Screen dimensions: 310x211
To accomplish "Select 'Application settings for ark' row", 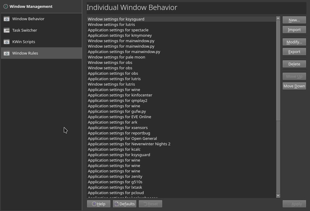I will pos(181,122).
